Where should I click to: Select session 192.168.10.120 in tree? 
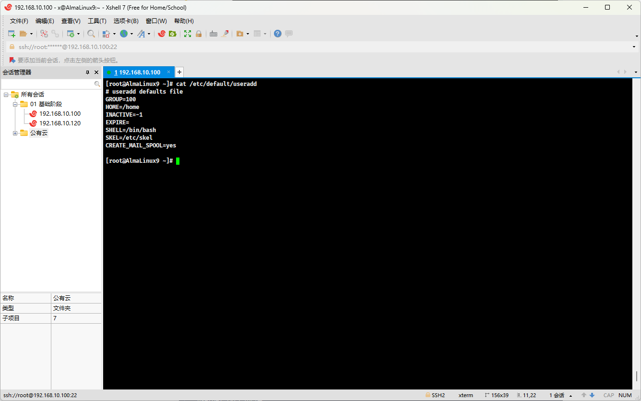pyautogui.click(x=59, y=123)
